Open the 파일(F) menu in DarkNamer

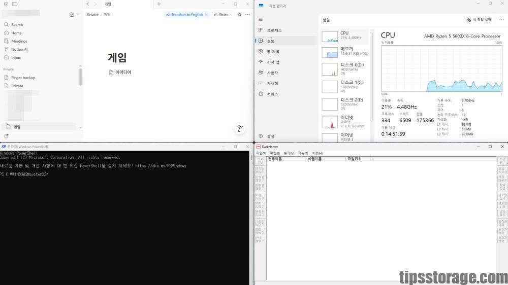pos(261,153)
